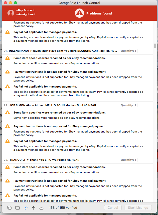The width and height of the screenshot is (158, 215).
Task: Click the '158 of 159 verified' status text
Action: pos(63,207)
